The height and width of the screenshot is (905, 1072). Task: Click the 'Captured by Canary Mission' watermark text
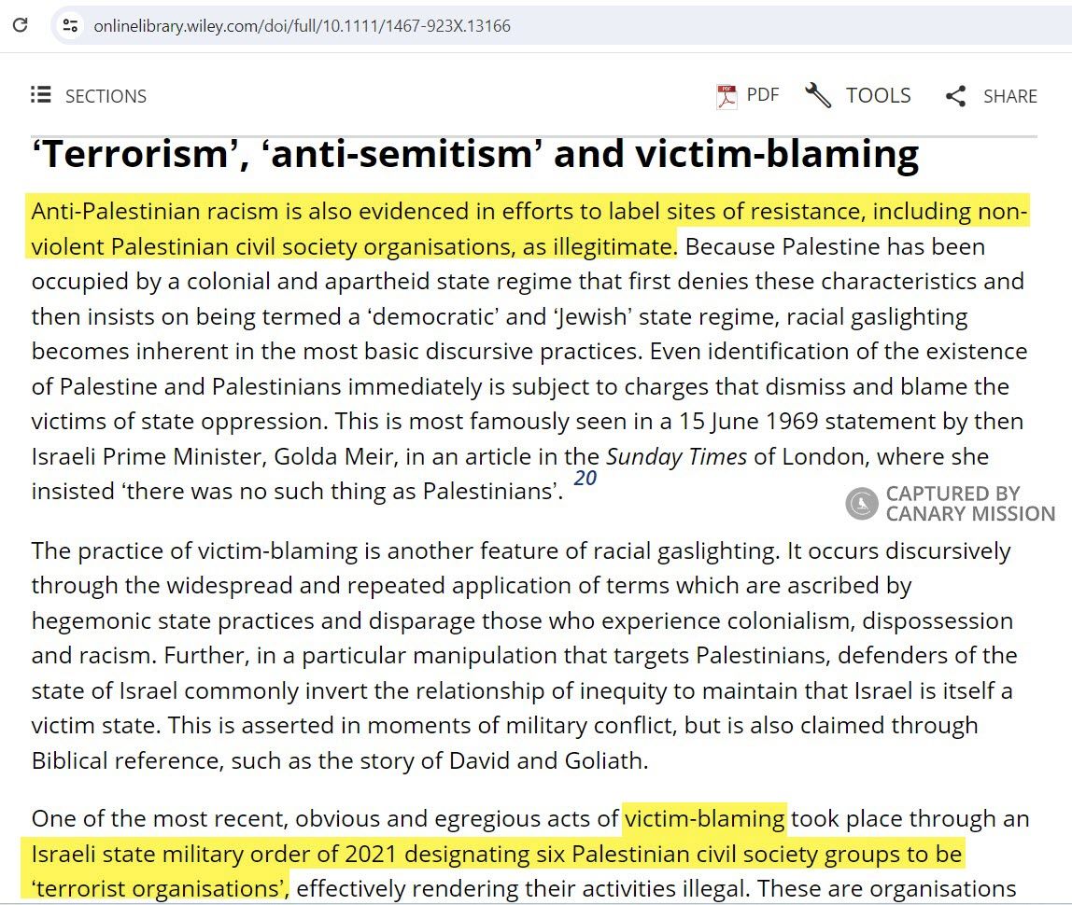[x=969, y=504]
